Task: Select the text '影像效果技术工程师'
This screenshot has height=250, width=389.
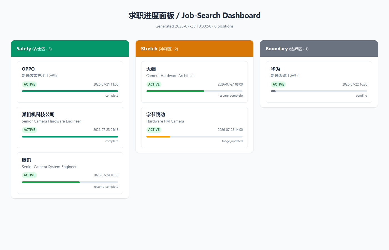Action: 39,76
